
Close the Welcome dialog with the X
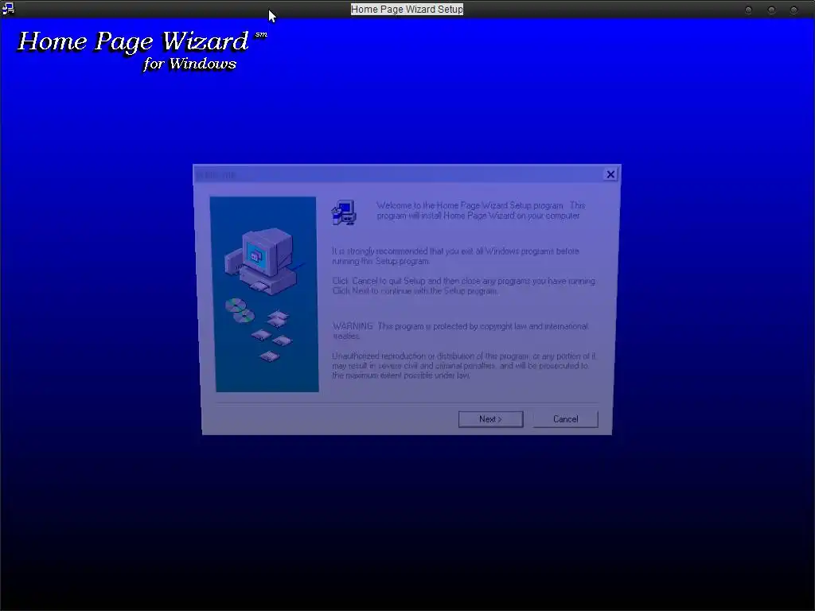pyautogui.click(x=610, y=174)
